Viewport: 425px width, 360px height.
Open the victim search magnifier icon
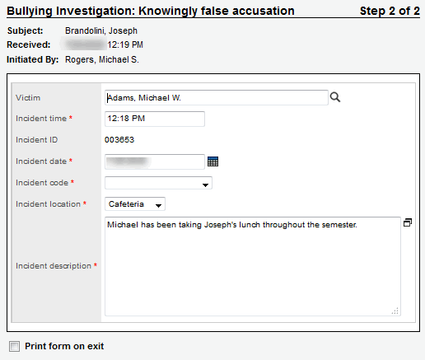(335, 97)
